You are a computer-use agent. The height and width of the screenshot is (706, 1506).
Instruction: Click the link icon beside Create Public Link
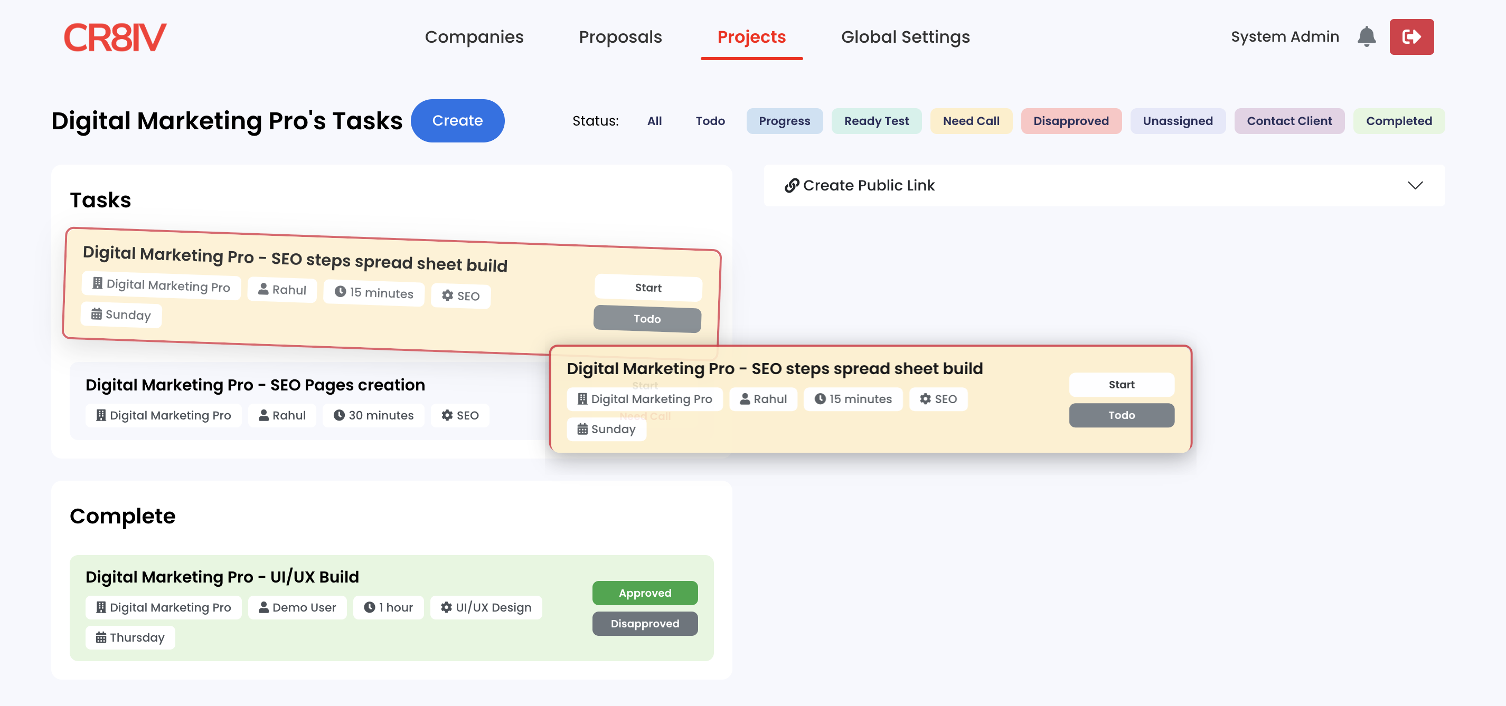(x=792, y=185)
